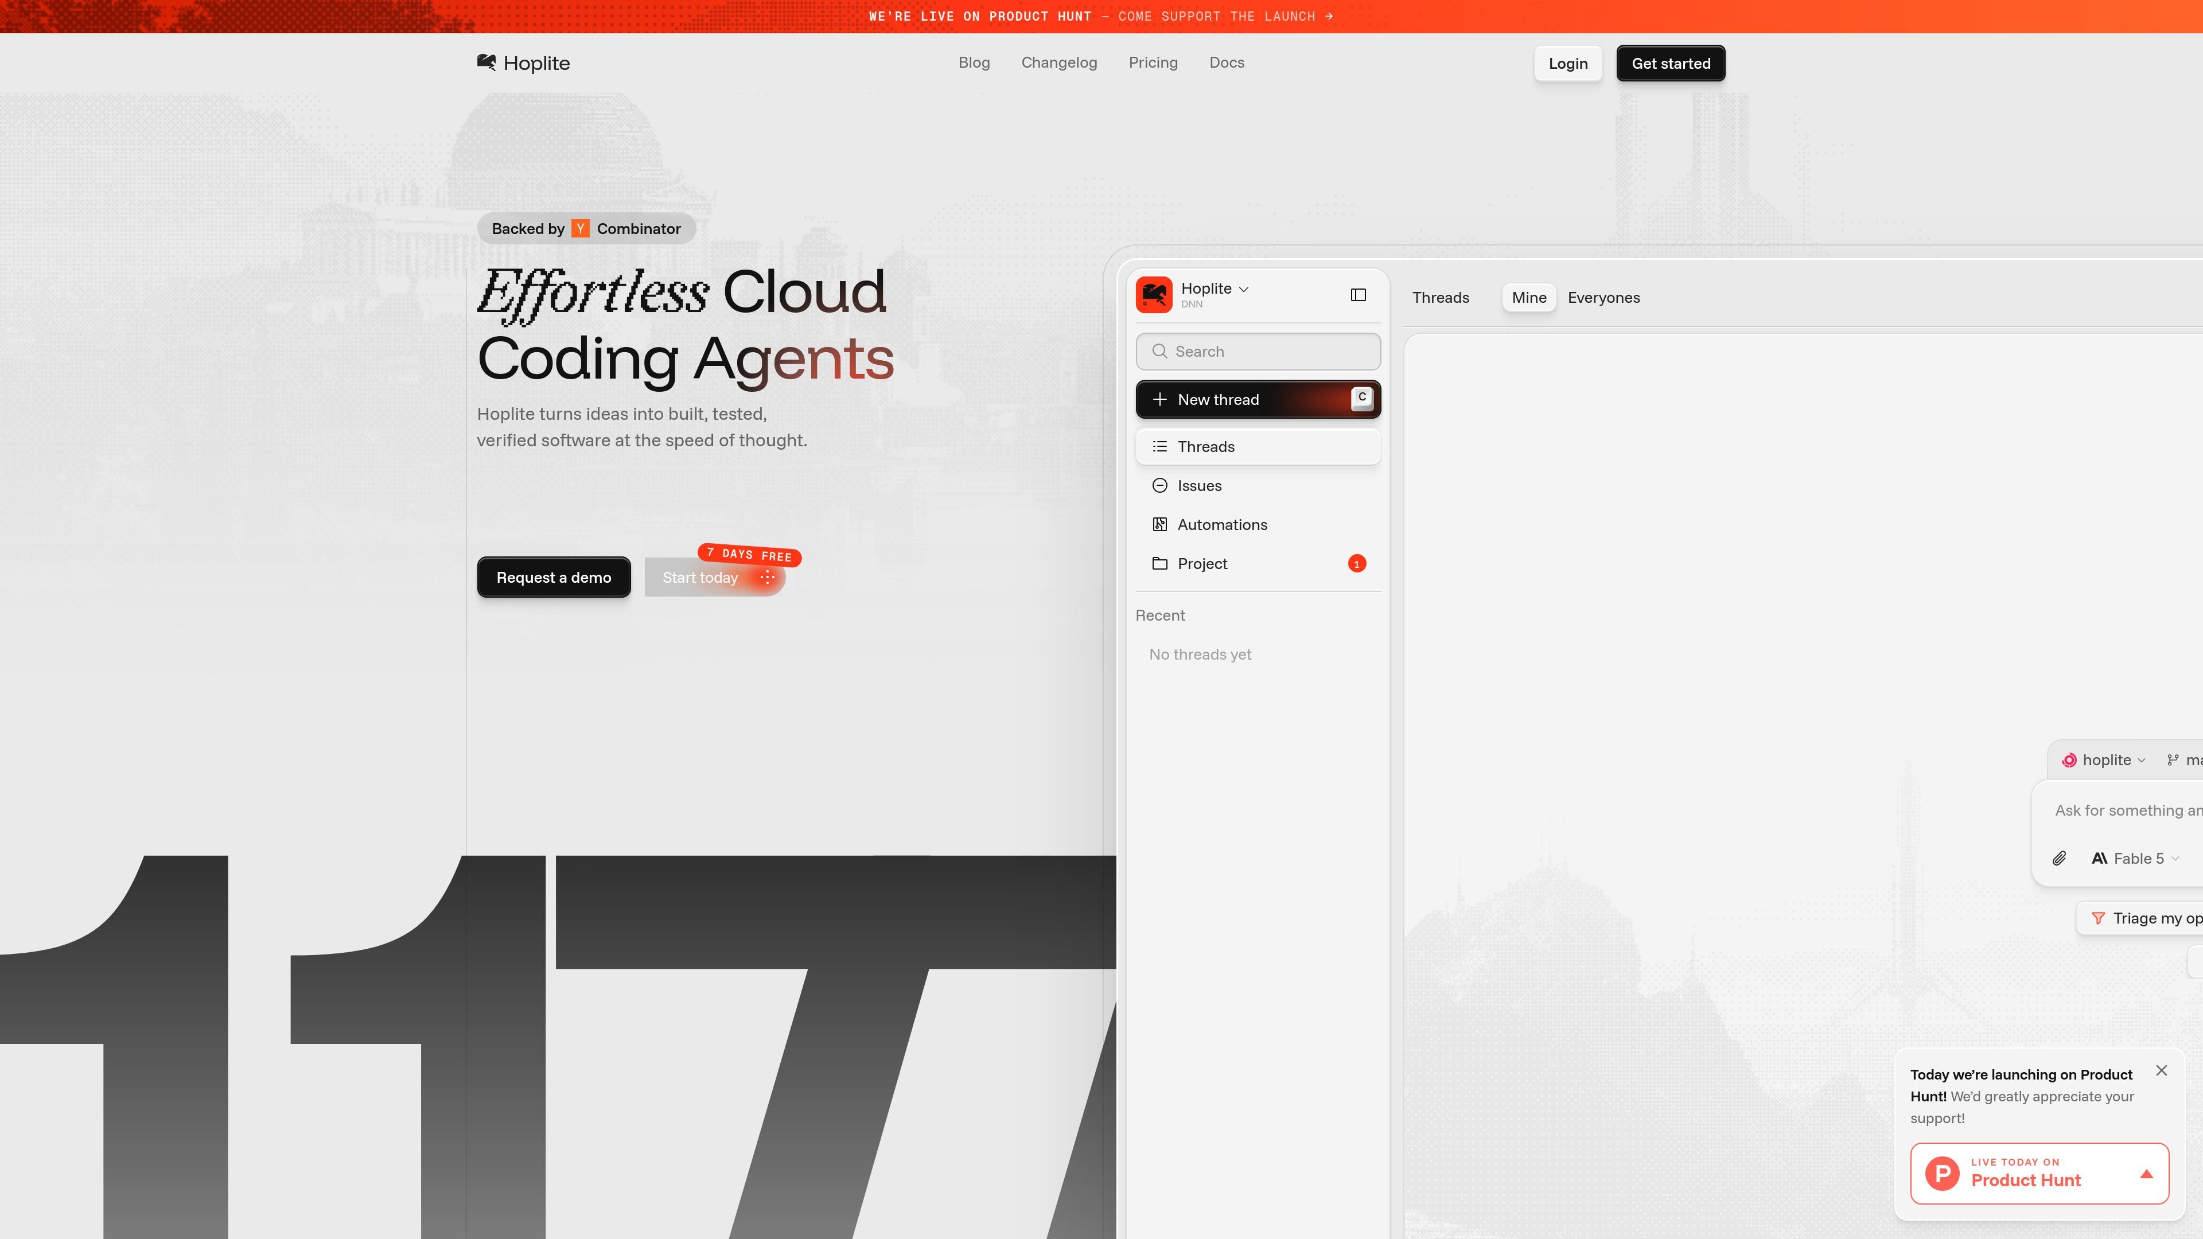The width and height of the screenshot is (2203, 1239).
Task: Dismiss the Product Hunt launch popup
Action: (2161, 1070)
